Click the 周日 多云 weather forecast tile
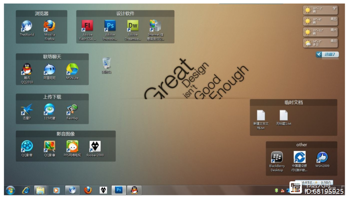Image resolution: width=348 pixels, height=198 pixels. (x=320, y=43)
